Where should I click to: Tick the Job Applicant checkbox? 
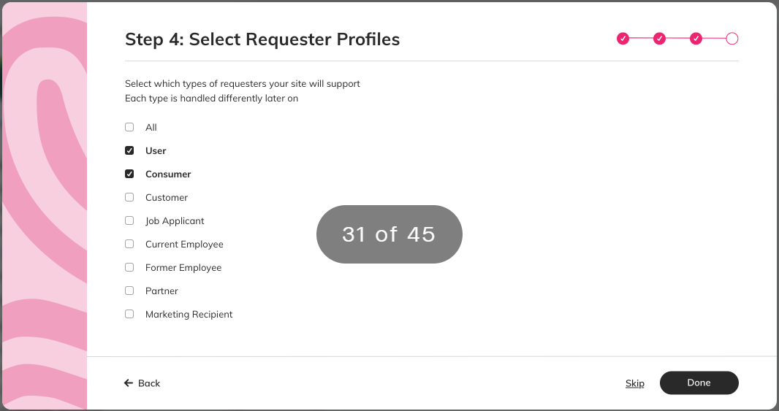pos(129,220)
